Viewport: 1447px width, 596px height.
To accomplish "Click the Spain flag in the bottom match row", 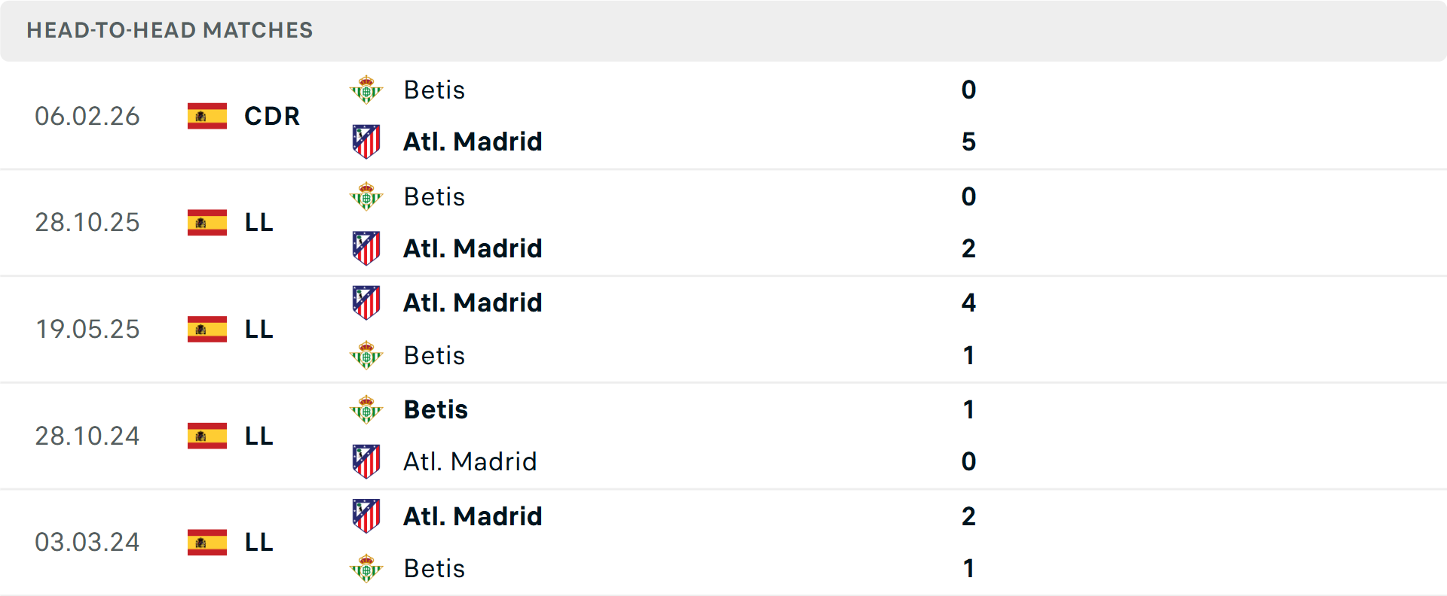I will coord(206,542).
